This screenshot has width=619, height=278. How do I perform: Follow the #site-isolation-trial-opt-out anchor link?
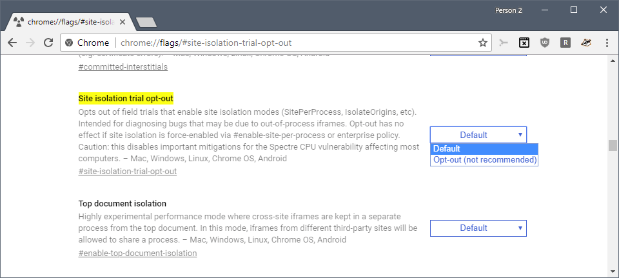tap(127, 172)
